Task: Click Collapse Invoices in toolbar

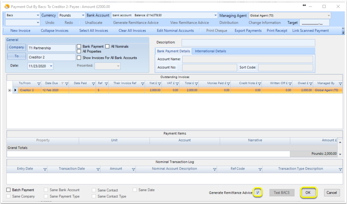Action: coord(55,30)
